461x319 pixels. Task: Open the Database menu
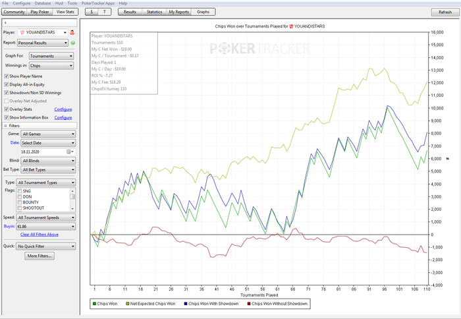tap(43, 3)
